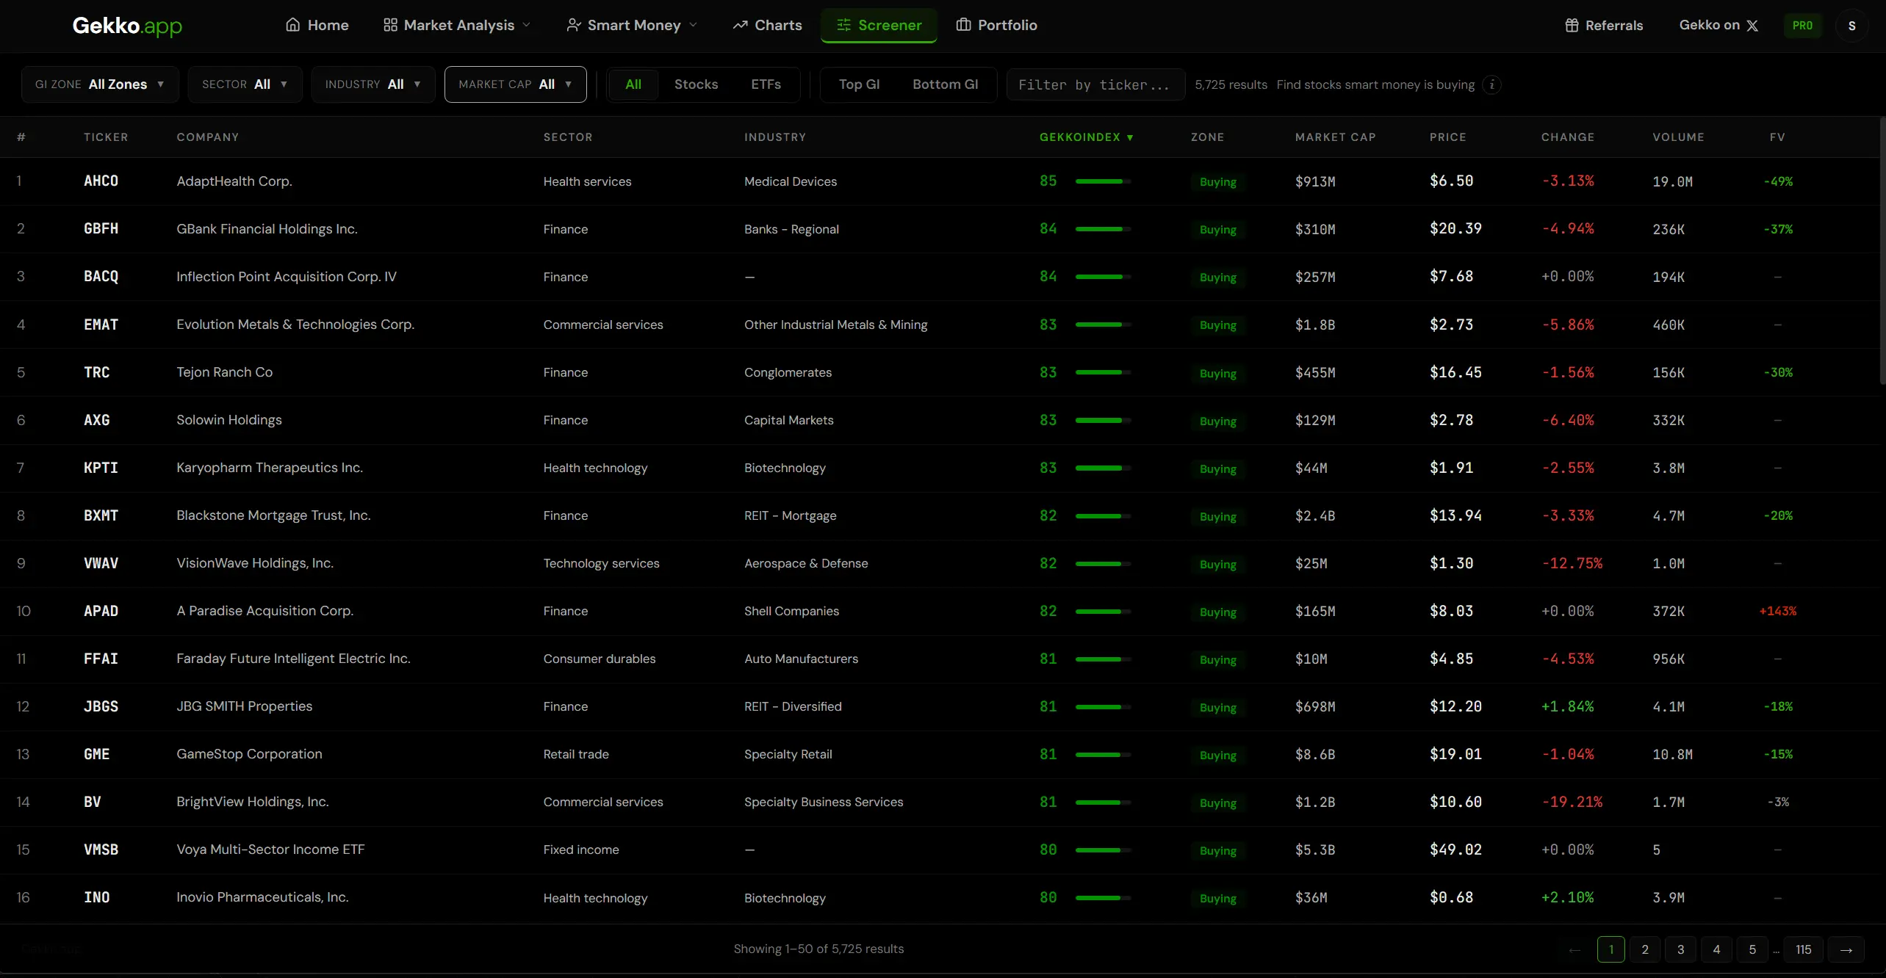Image resolution: width=1886 pixels, height=978 pixels.
Task: Open the Market Cap filter dropdown
Action: coord(516,84)
